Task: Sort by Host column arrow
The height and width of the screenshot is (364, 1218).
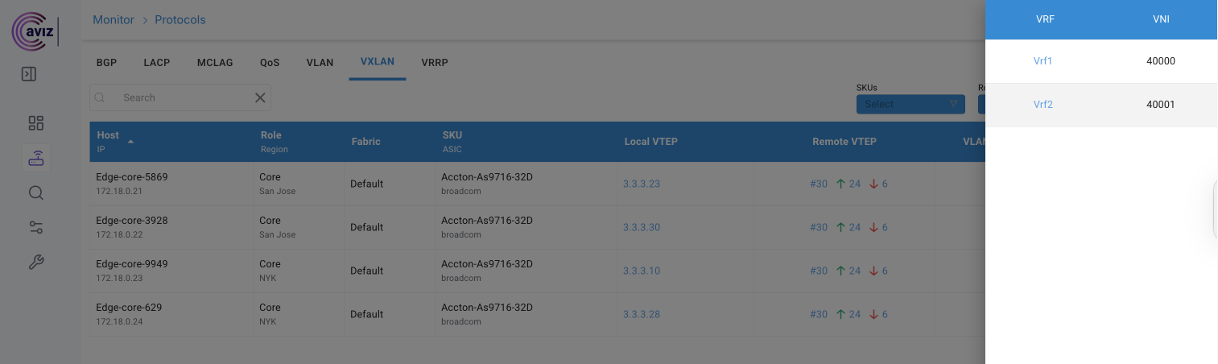Action: pyautogui.click(x=130, y=142)
